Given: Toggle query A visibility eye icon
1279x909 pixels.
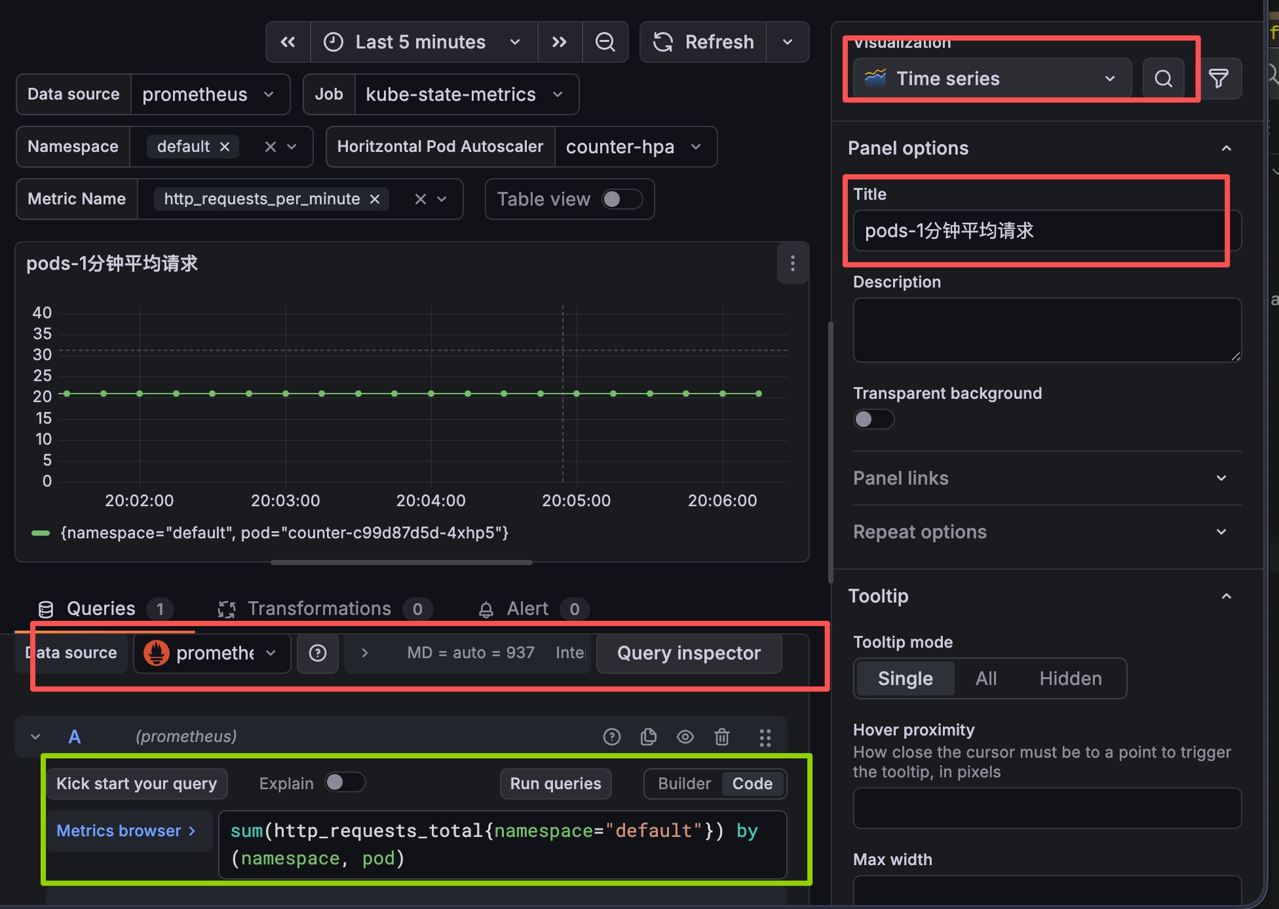Looking at the screenshot, I should click(x=685, y=737).
